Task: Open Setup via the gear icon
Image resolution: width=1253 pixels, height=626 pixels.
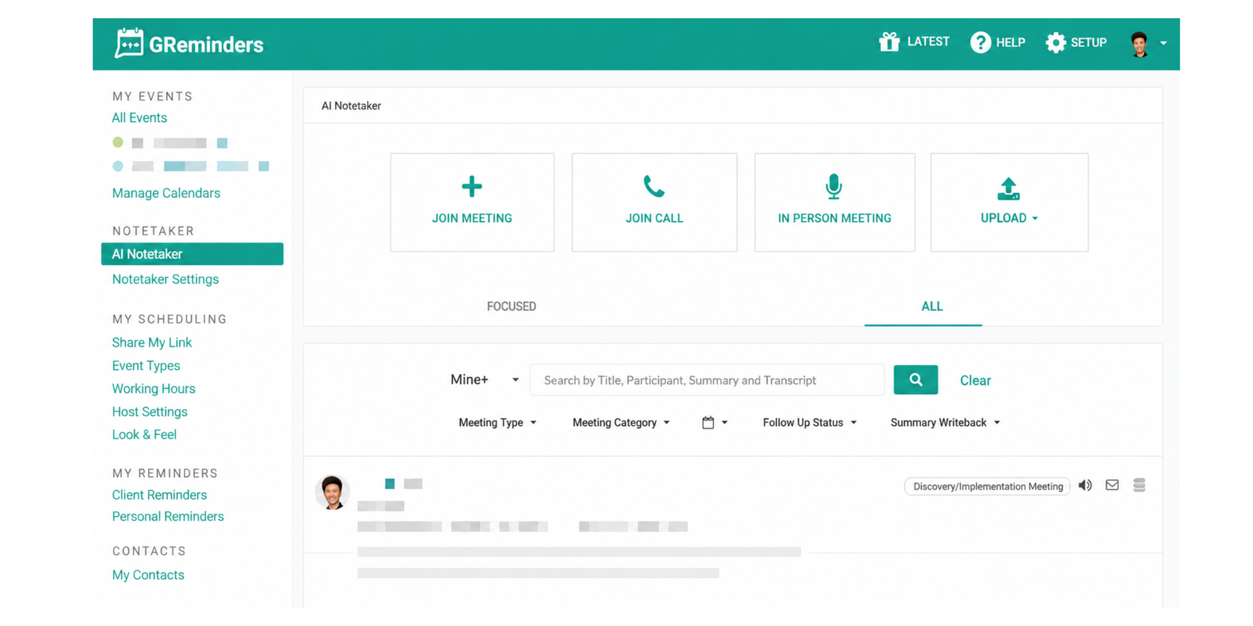Action: [1056, 43]
